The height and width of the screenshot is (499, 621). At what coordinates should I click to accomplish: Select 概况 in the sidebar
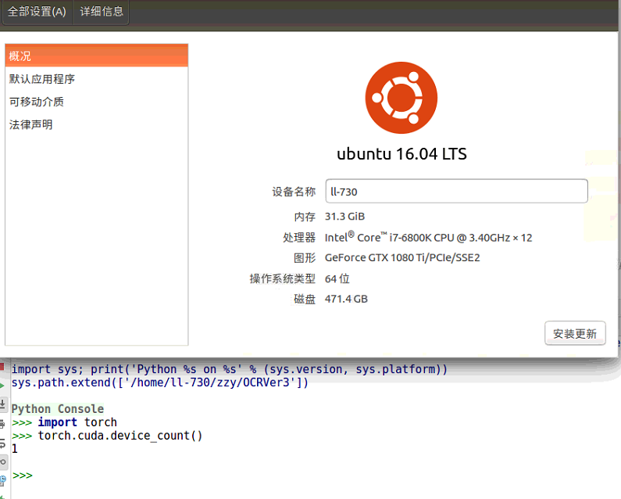(96, 56)
